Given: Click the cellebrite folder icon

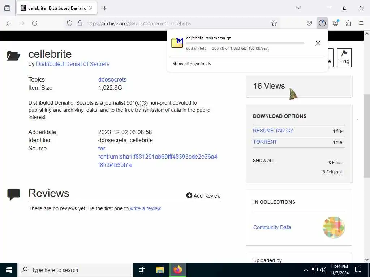Looking at the screenshot, I should [x=13, y=56].
